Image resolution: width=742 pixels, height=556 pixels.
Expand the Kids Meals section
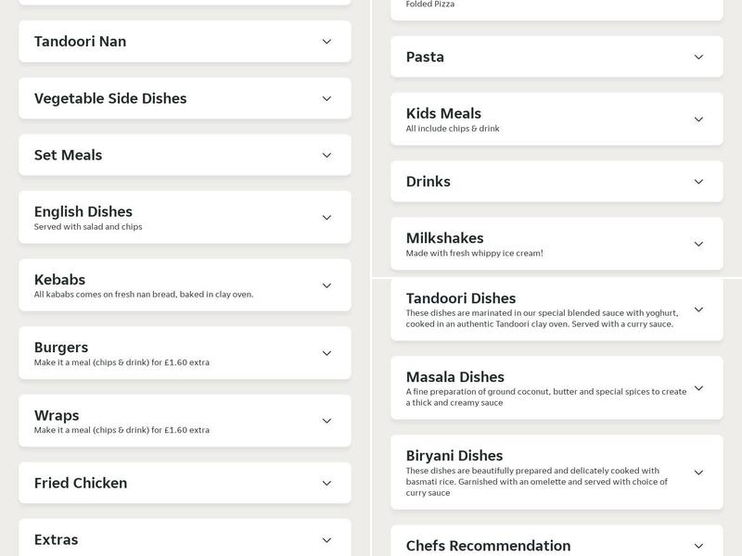pos(556,119)
